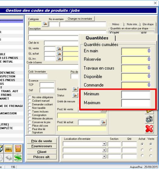Switch to the Mémo tab
The height and width of the screenshot is (169, 159).
point(116,24)
